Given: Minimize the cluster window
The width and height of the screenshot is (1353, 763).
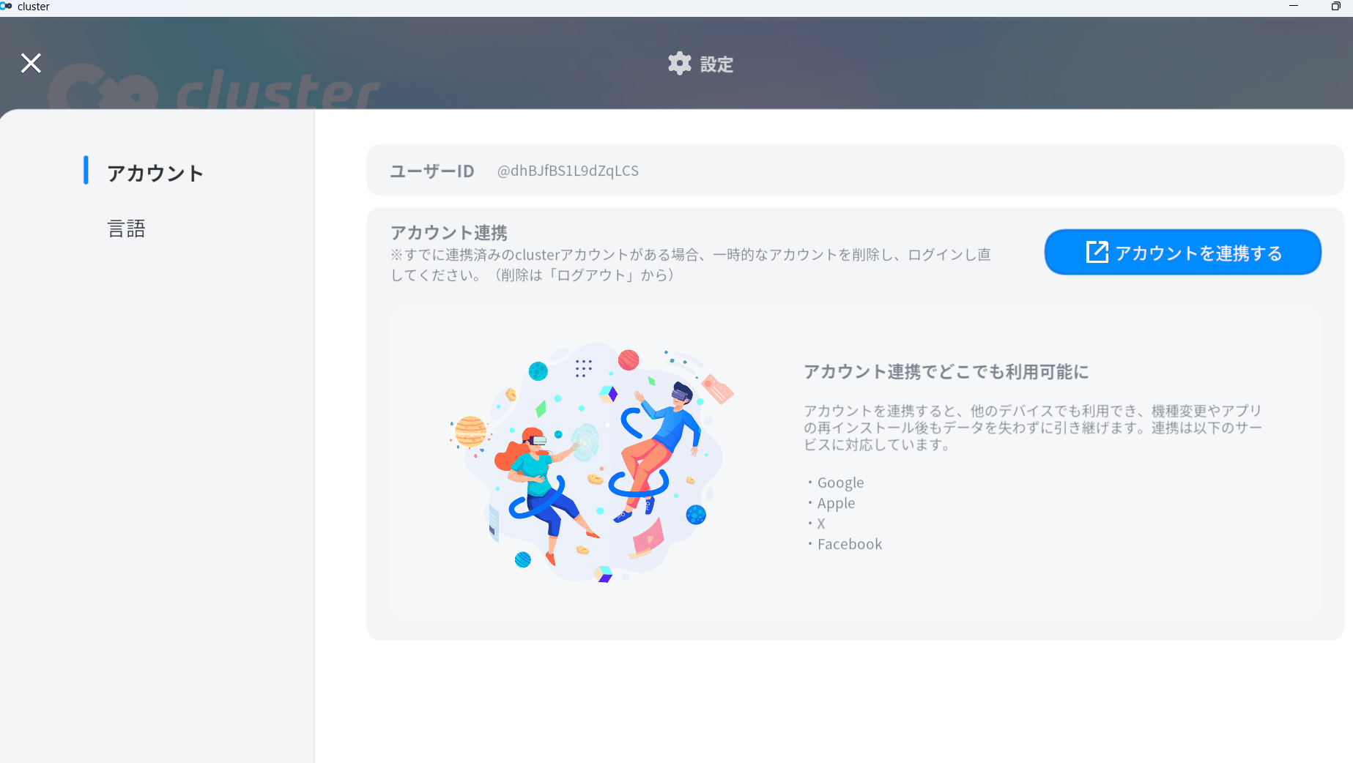Looking at the screenshot, I should click(x=1293, y=7).
